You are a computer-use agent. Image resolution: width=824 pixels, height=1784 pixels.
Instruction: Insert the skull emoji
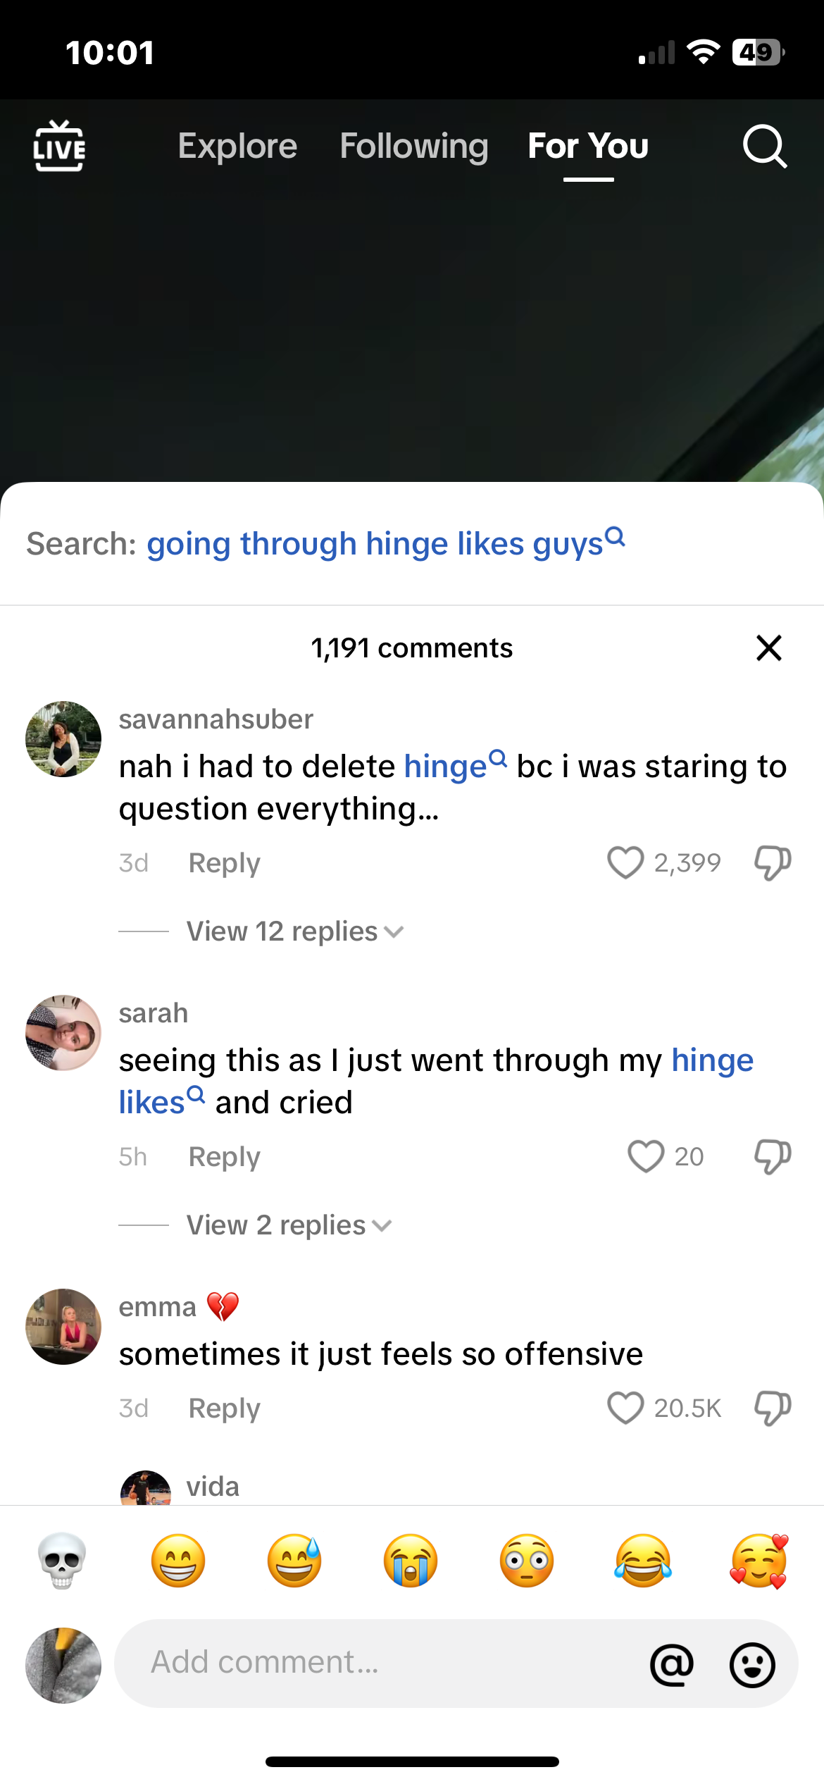pos(62,1560)
